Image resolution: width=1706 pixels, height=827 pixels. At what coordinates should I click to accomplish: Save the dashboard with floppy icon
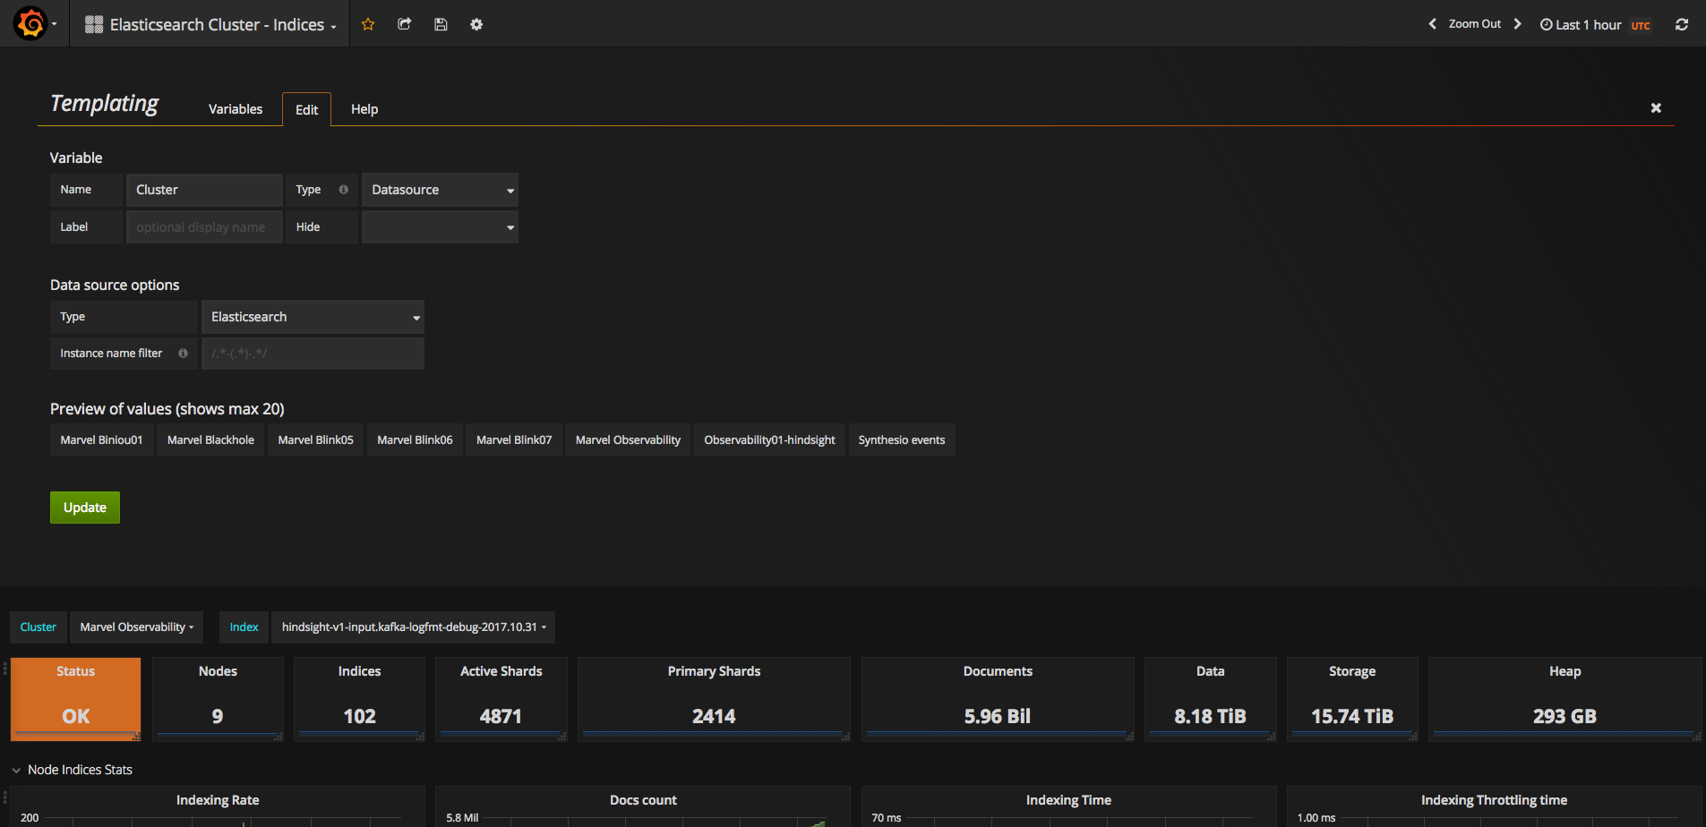pyautogui.click(x=441, y=24)
